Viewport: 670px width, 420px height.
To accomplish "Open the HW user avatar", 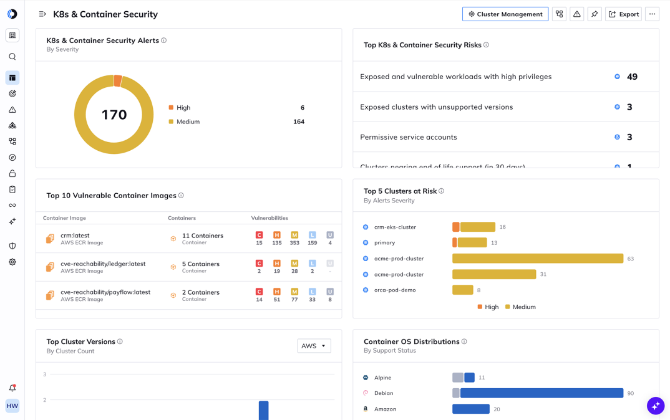I will (12, 406).
